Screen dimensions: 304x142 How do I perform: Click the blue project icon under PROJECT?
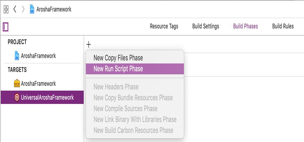(x=17, y=56)
